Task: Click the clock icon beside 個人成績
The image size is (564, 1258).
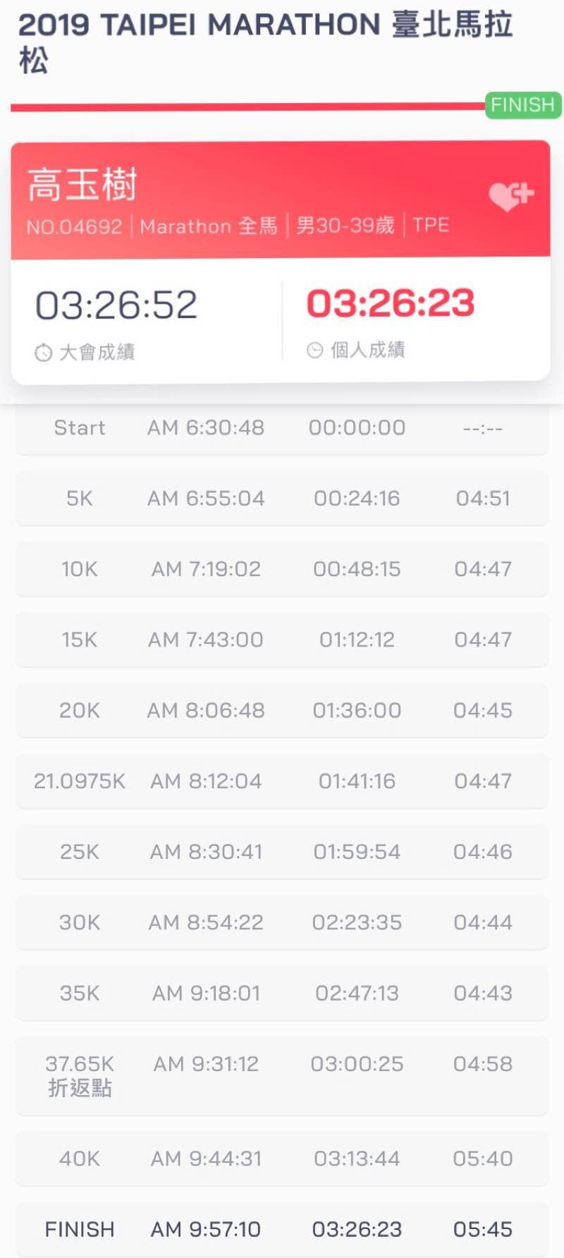Action: pos(314,350)
